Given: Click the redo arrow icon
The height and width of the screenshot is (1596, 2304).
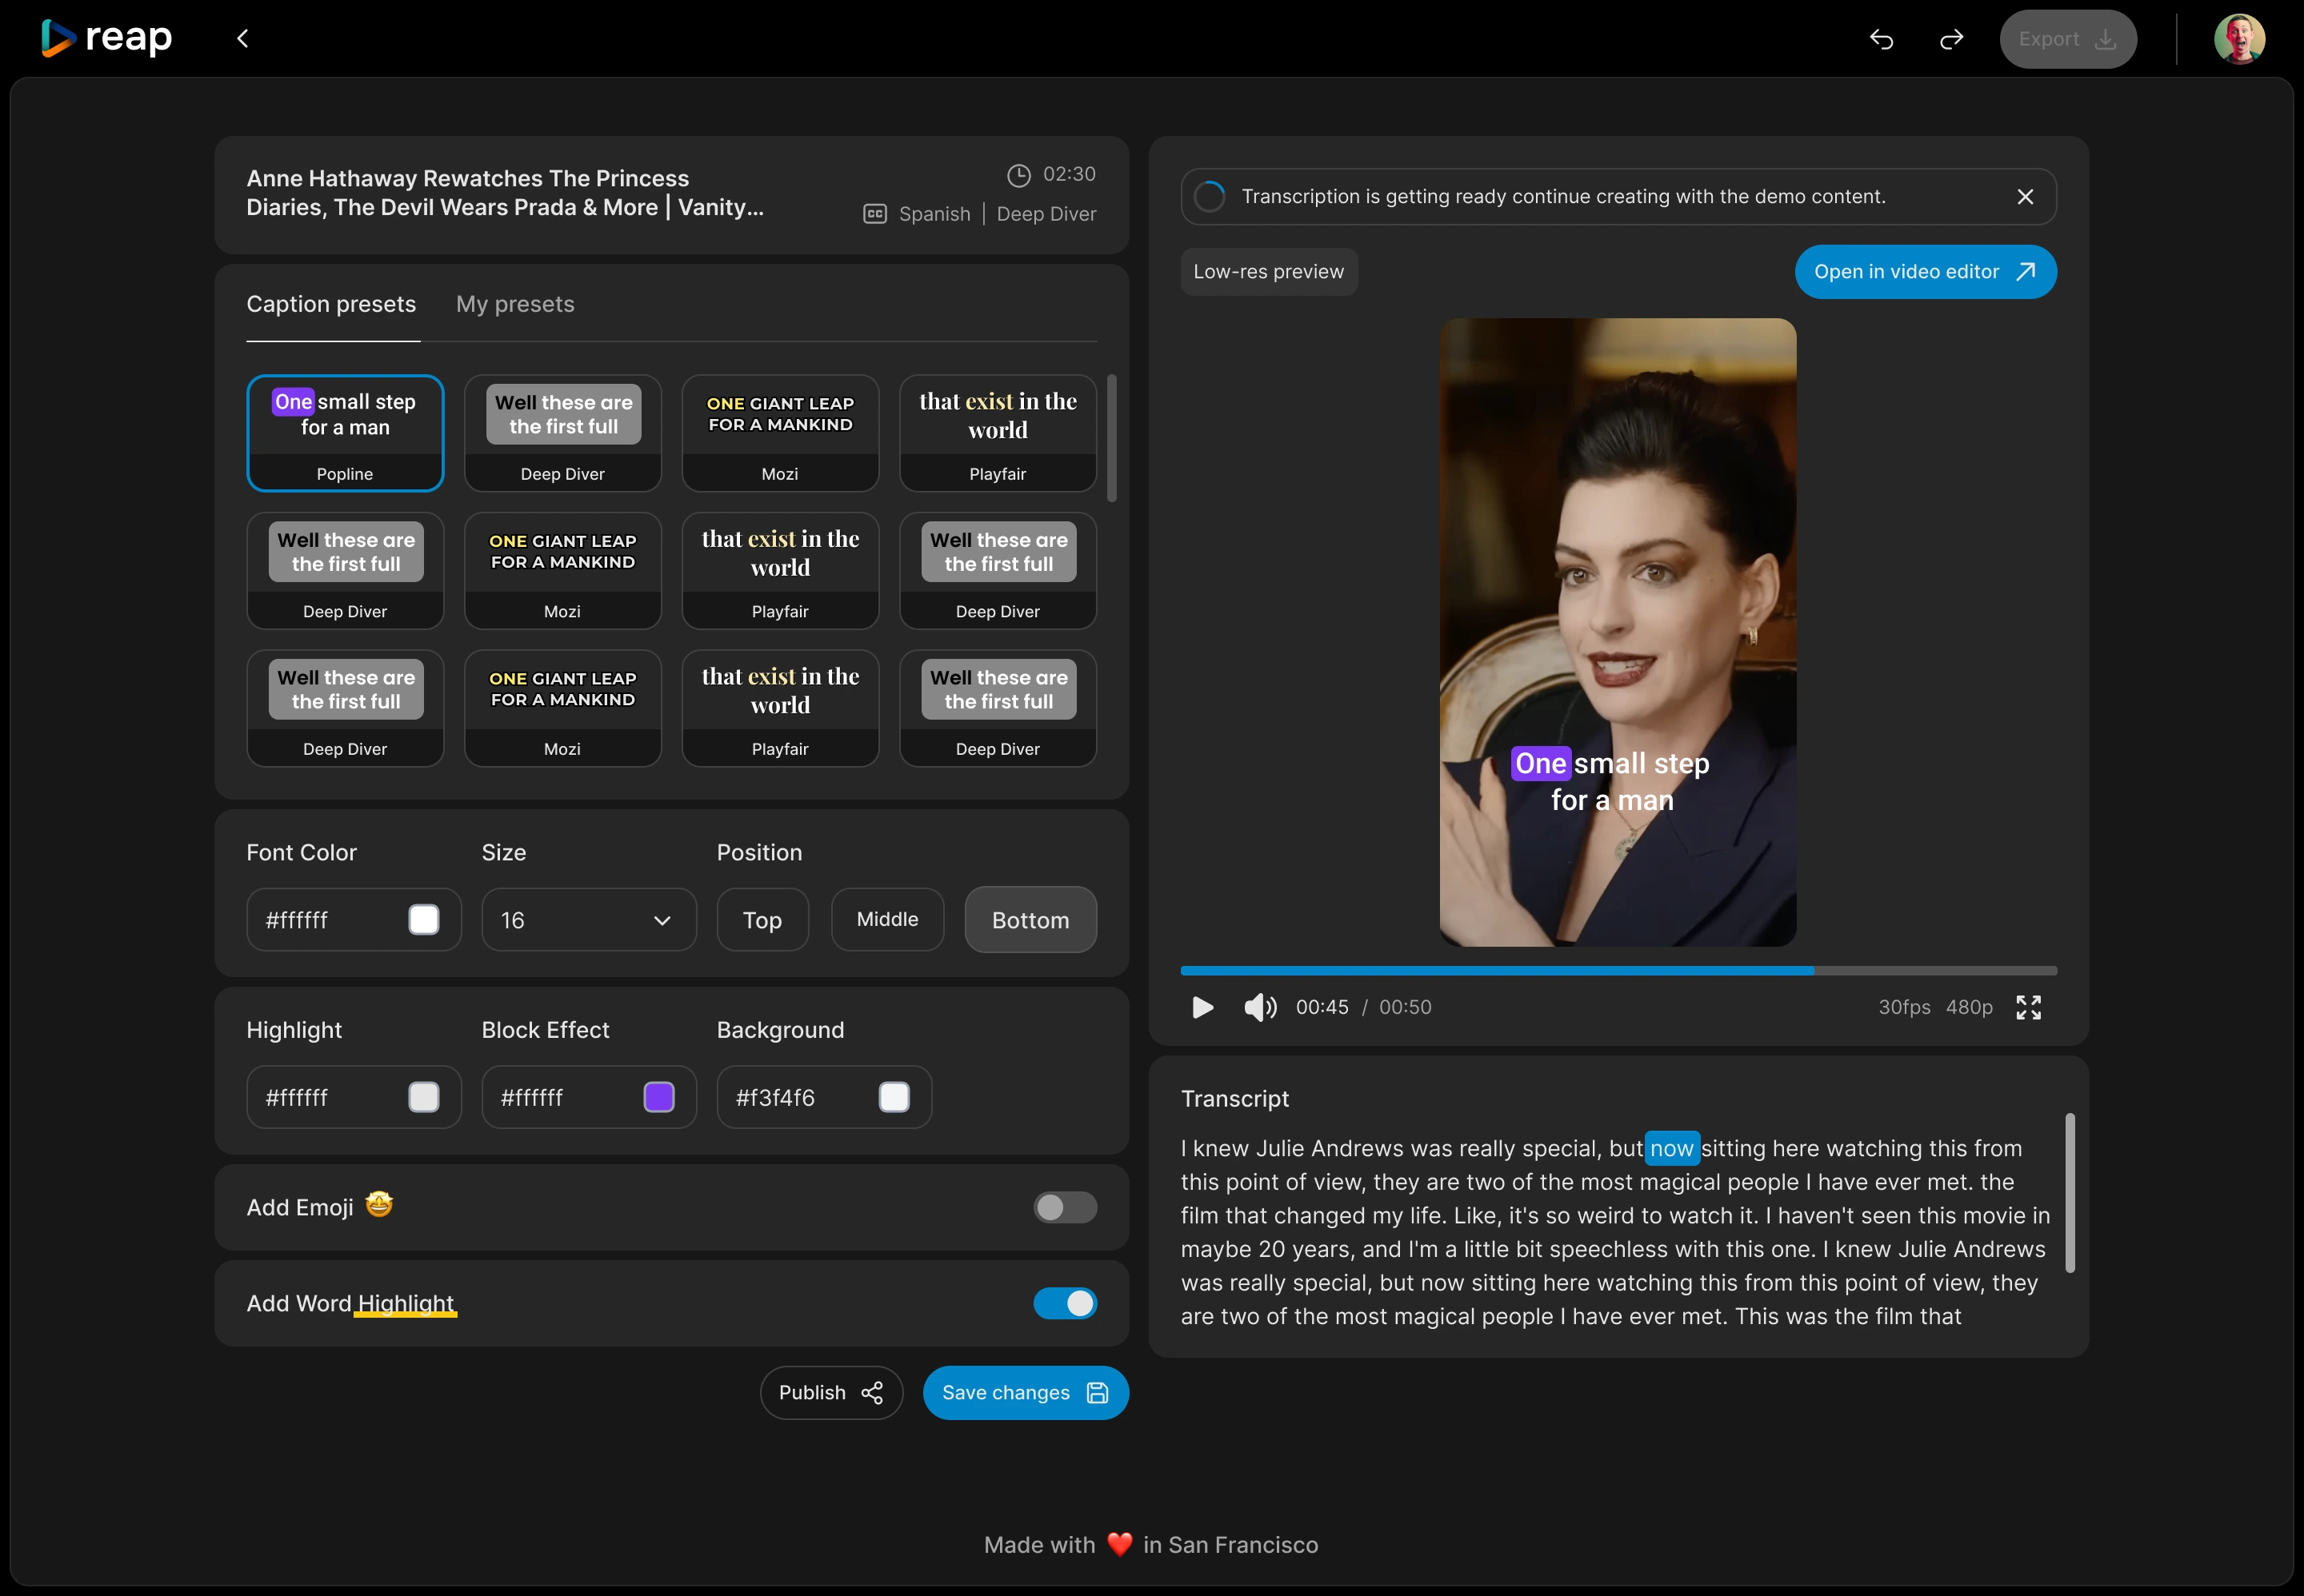Looking at the screenshot, I should tap(1951, 39).
